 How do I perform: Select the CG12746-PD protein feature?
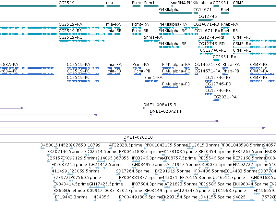[x=209, y=87]
